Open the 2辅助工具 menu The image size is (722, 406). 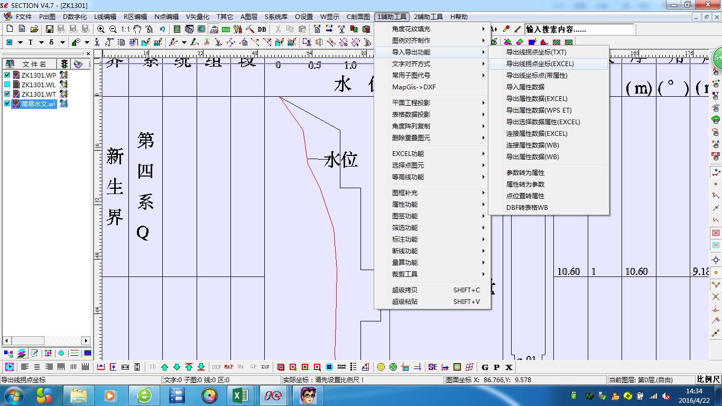pos(428,17)
